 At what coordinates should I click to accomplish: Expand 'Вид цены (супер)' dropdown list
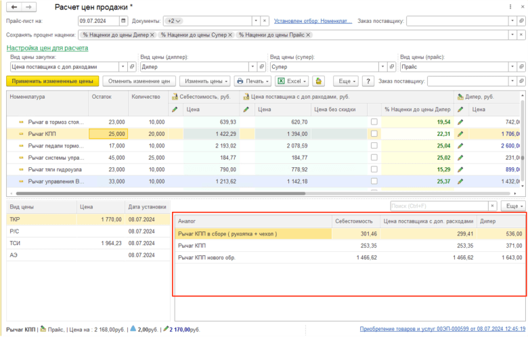(x=382, y=67)
